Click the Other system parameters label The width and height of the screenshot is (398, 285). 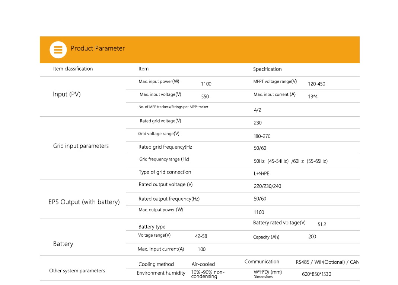[77, 271]
